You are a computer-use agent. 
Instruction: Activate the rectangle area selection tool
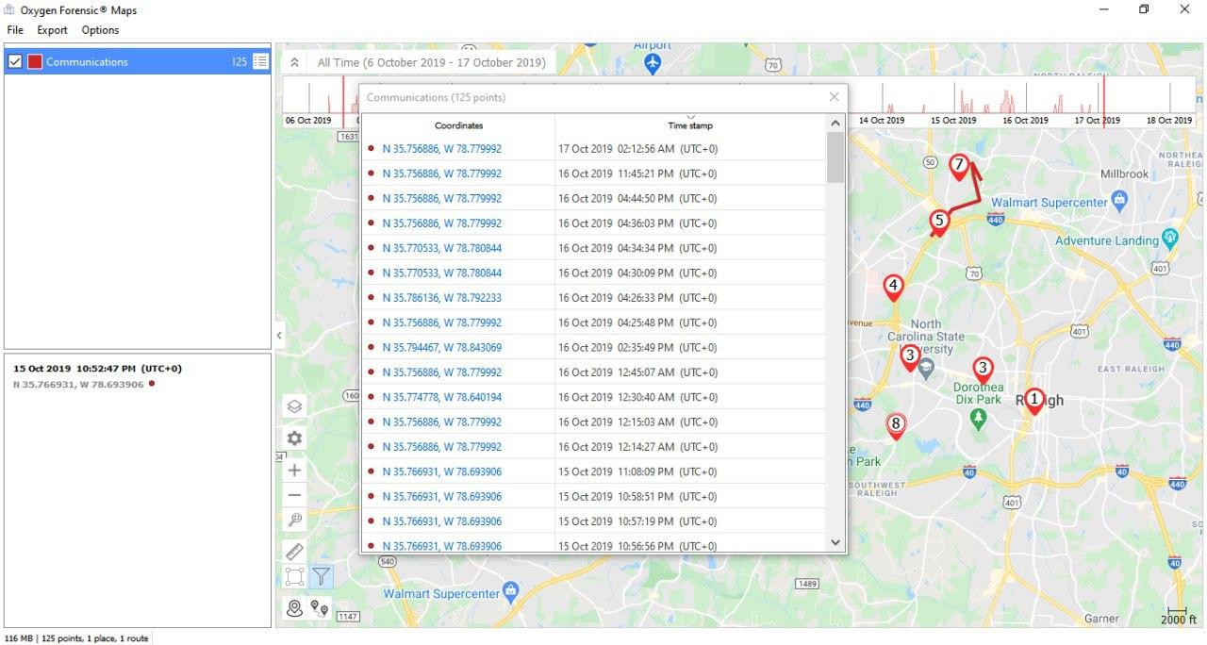(294, 576)
